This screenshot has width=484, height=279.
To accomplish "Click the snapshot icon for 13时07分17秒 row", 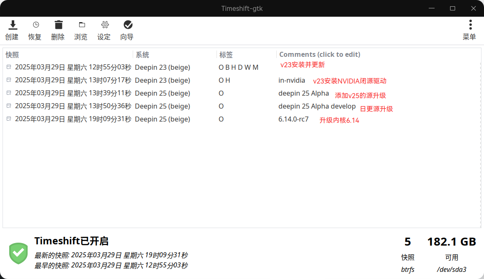I will point(9,80).
